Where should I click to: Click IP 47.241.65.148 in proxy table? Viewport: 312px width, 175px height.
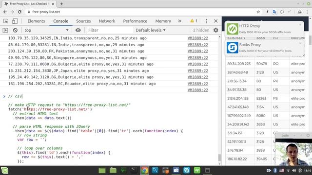[238, 107]
